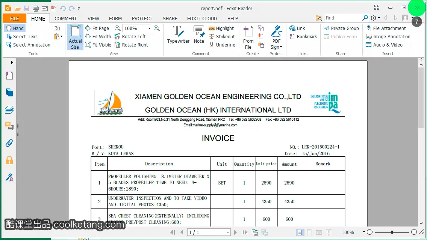Choose the Highlight tool
This screenshot has height=240, width=427.
(x=221, y=28)
